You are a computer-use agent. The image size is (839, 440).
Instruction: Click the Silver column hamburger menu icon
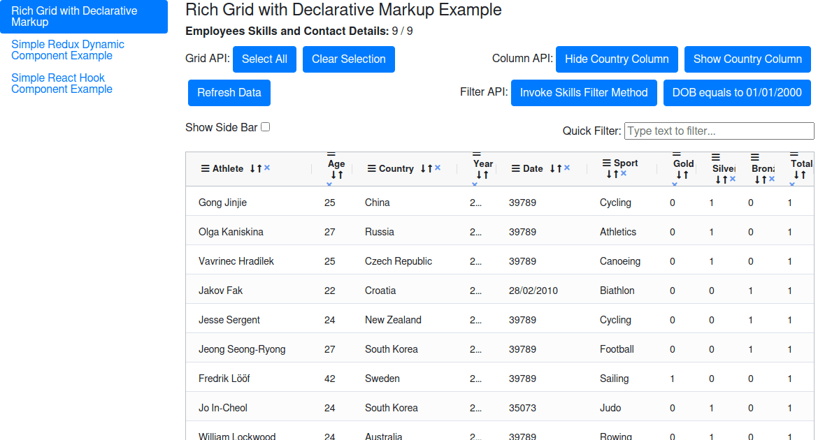[x=716, y=158]
